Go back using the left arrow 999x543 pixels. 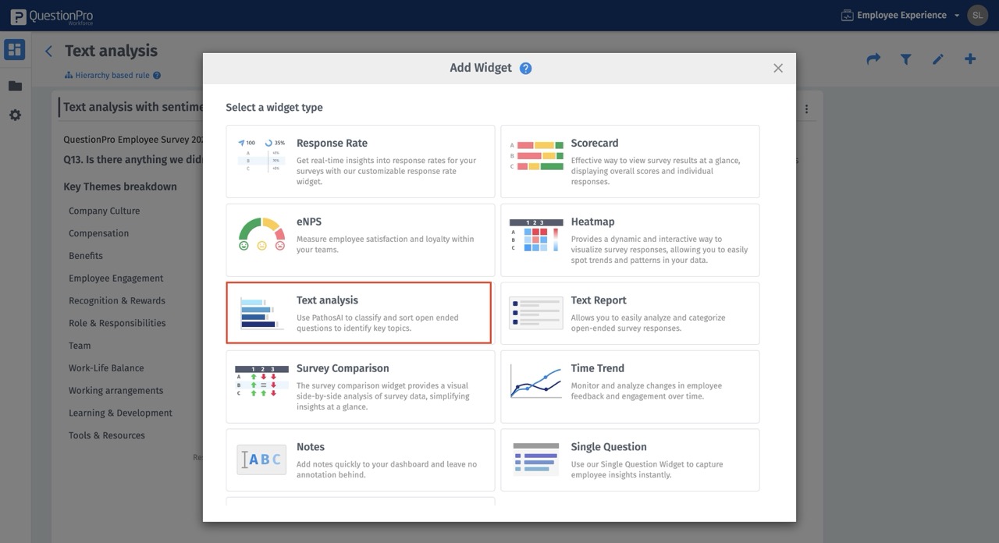point(48,51)
